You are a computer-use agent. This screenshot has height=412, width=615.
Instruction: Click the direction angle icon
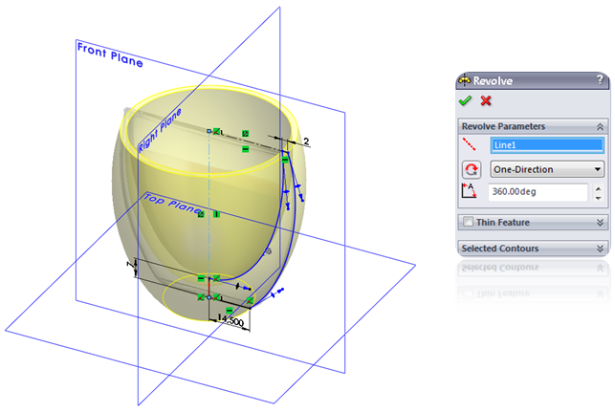pos(470,191)
